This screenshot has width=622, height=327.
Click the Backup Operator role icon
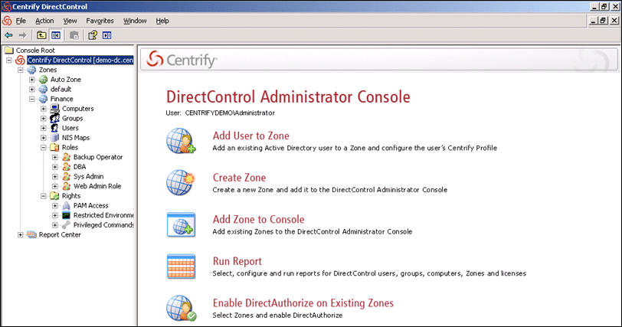[66, 157]
